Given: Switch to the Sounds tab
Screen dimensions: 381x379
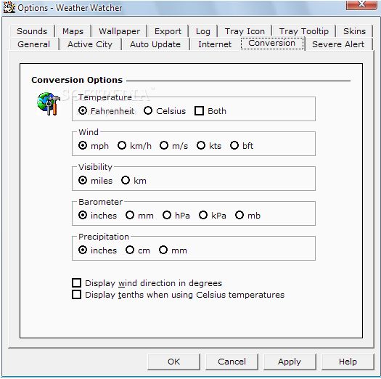Looking at the screenshot, I should click(32, 31).
